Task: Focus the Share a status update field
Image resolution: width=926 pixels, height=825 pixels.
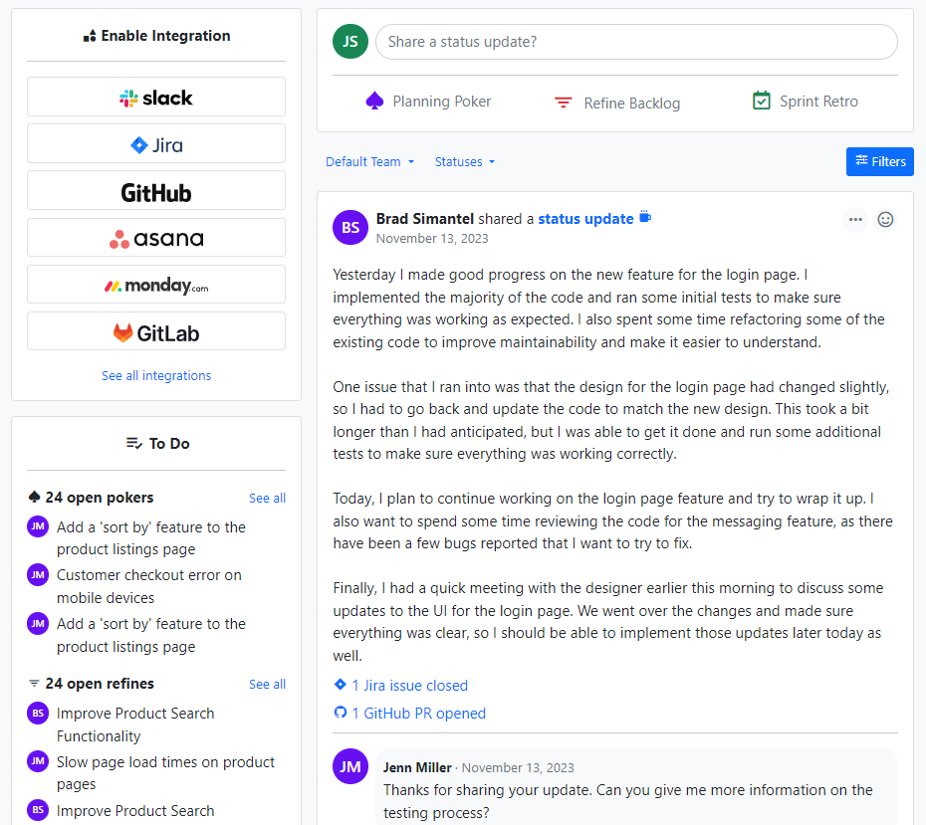Action: click(636, 42)
